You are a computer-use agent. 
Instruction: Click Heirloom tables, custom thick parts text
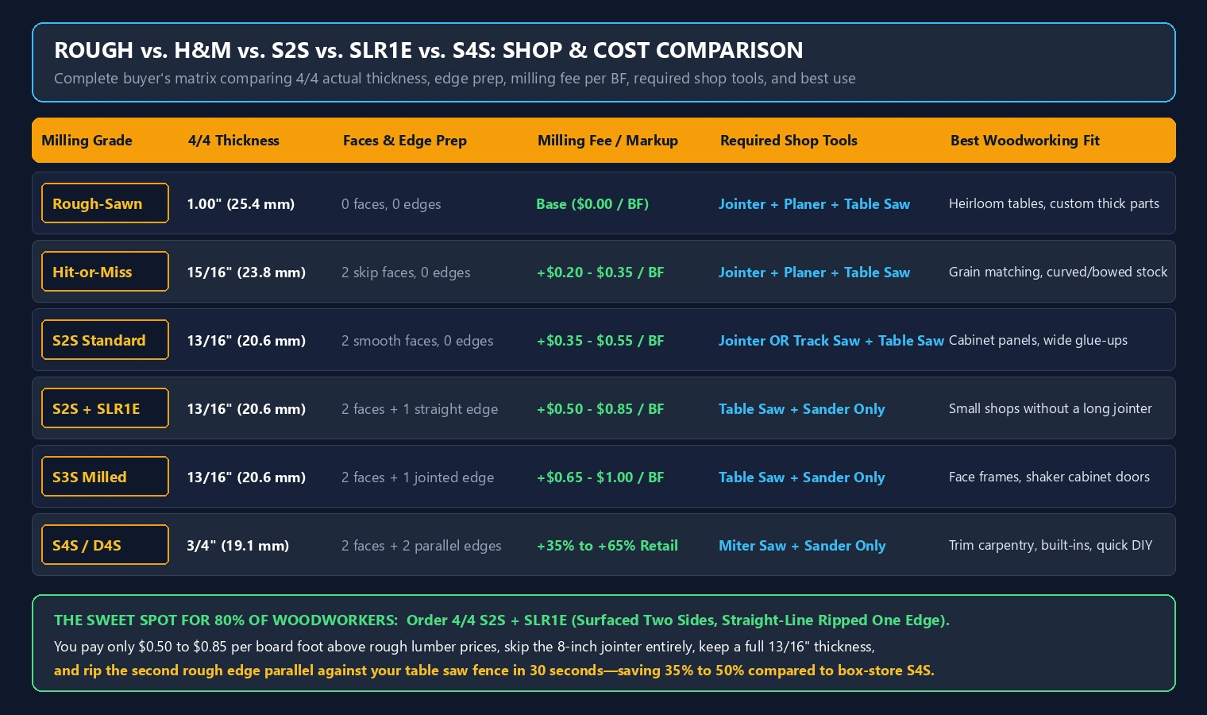(1054, 203)
